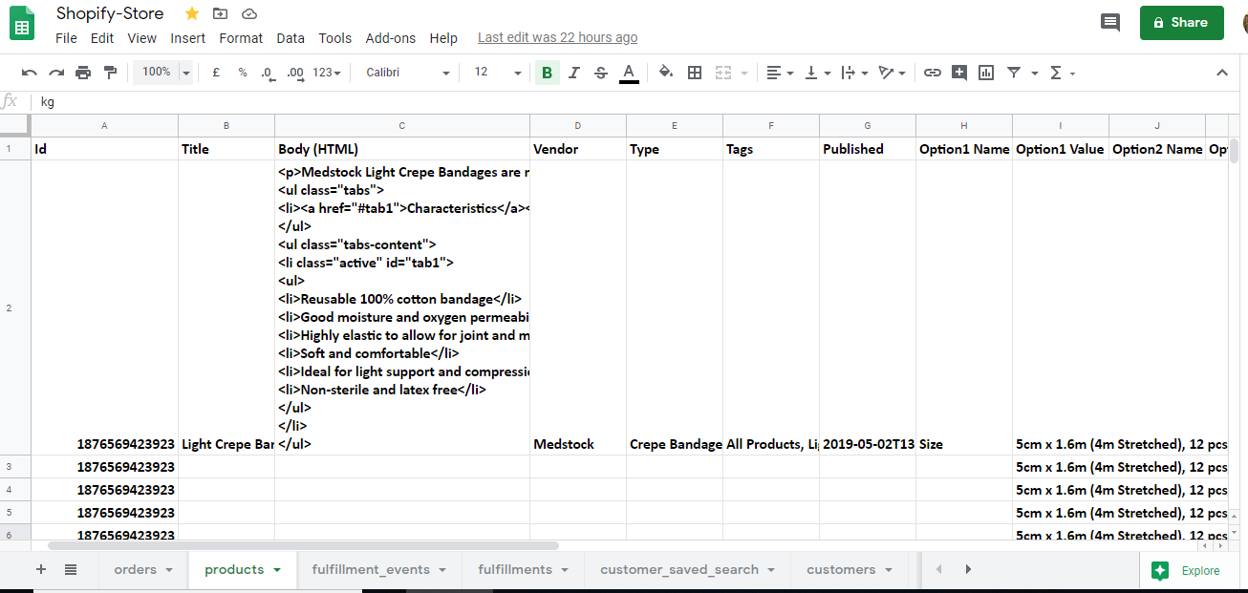Click the print icon
Image resolution: width=1248 pixels, height=593 pixels.
click(x=83, y=73)
